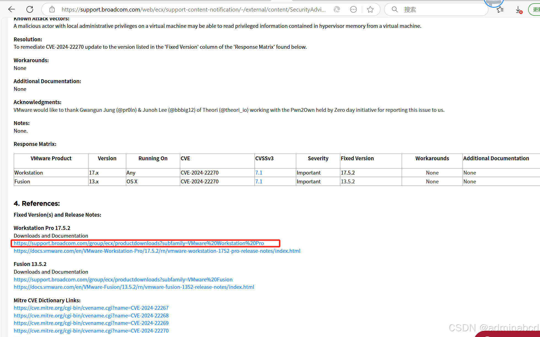Open Fusion 13.5.2 release notes link

click(134, 287)
